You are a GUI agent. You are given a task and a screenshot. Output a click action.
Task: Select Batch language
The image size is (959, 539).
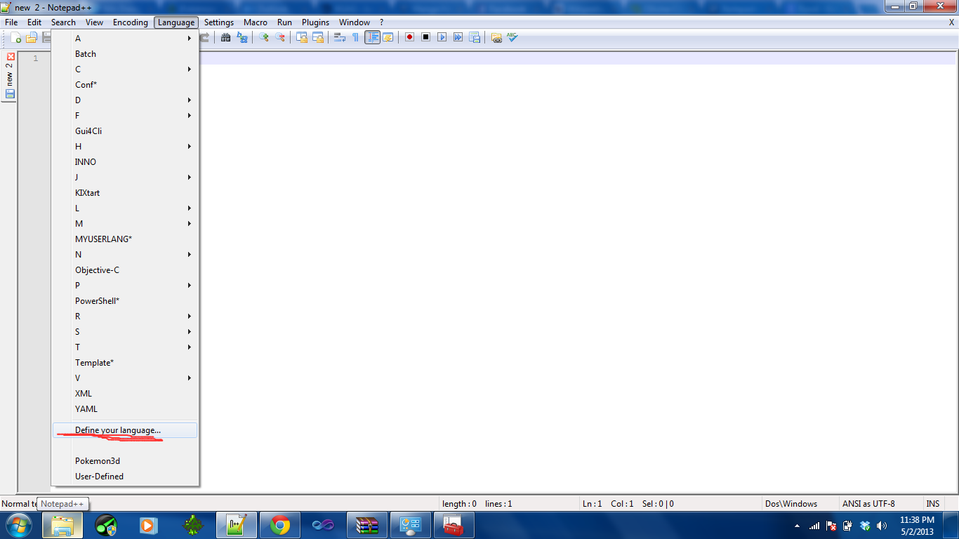(x=125, y=54)
